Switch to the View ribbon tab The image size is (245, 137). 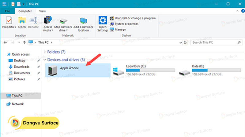pos(42,11)
